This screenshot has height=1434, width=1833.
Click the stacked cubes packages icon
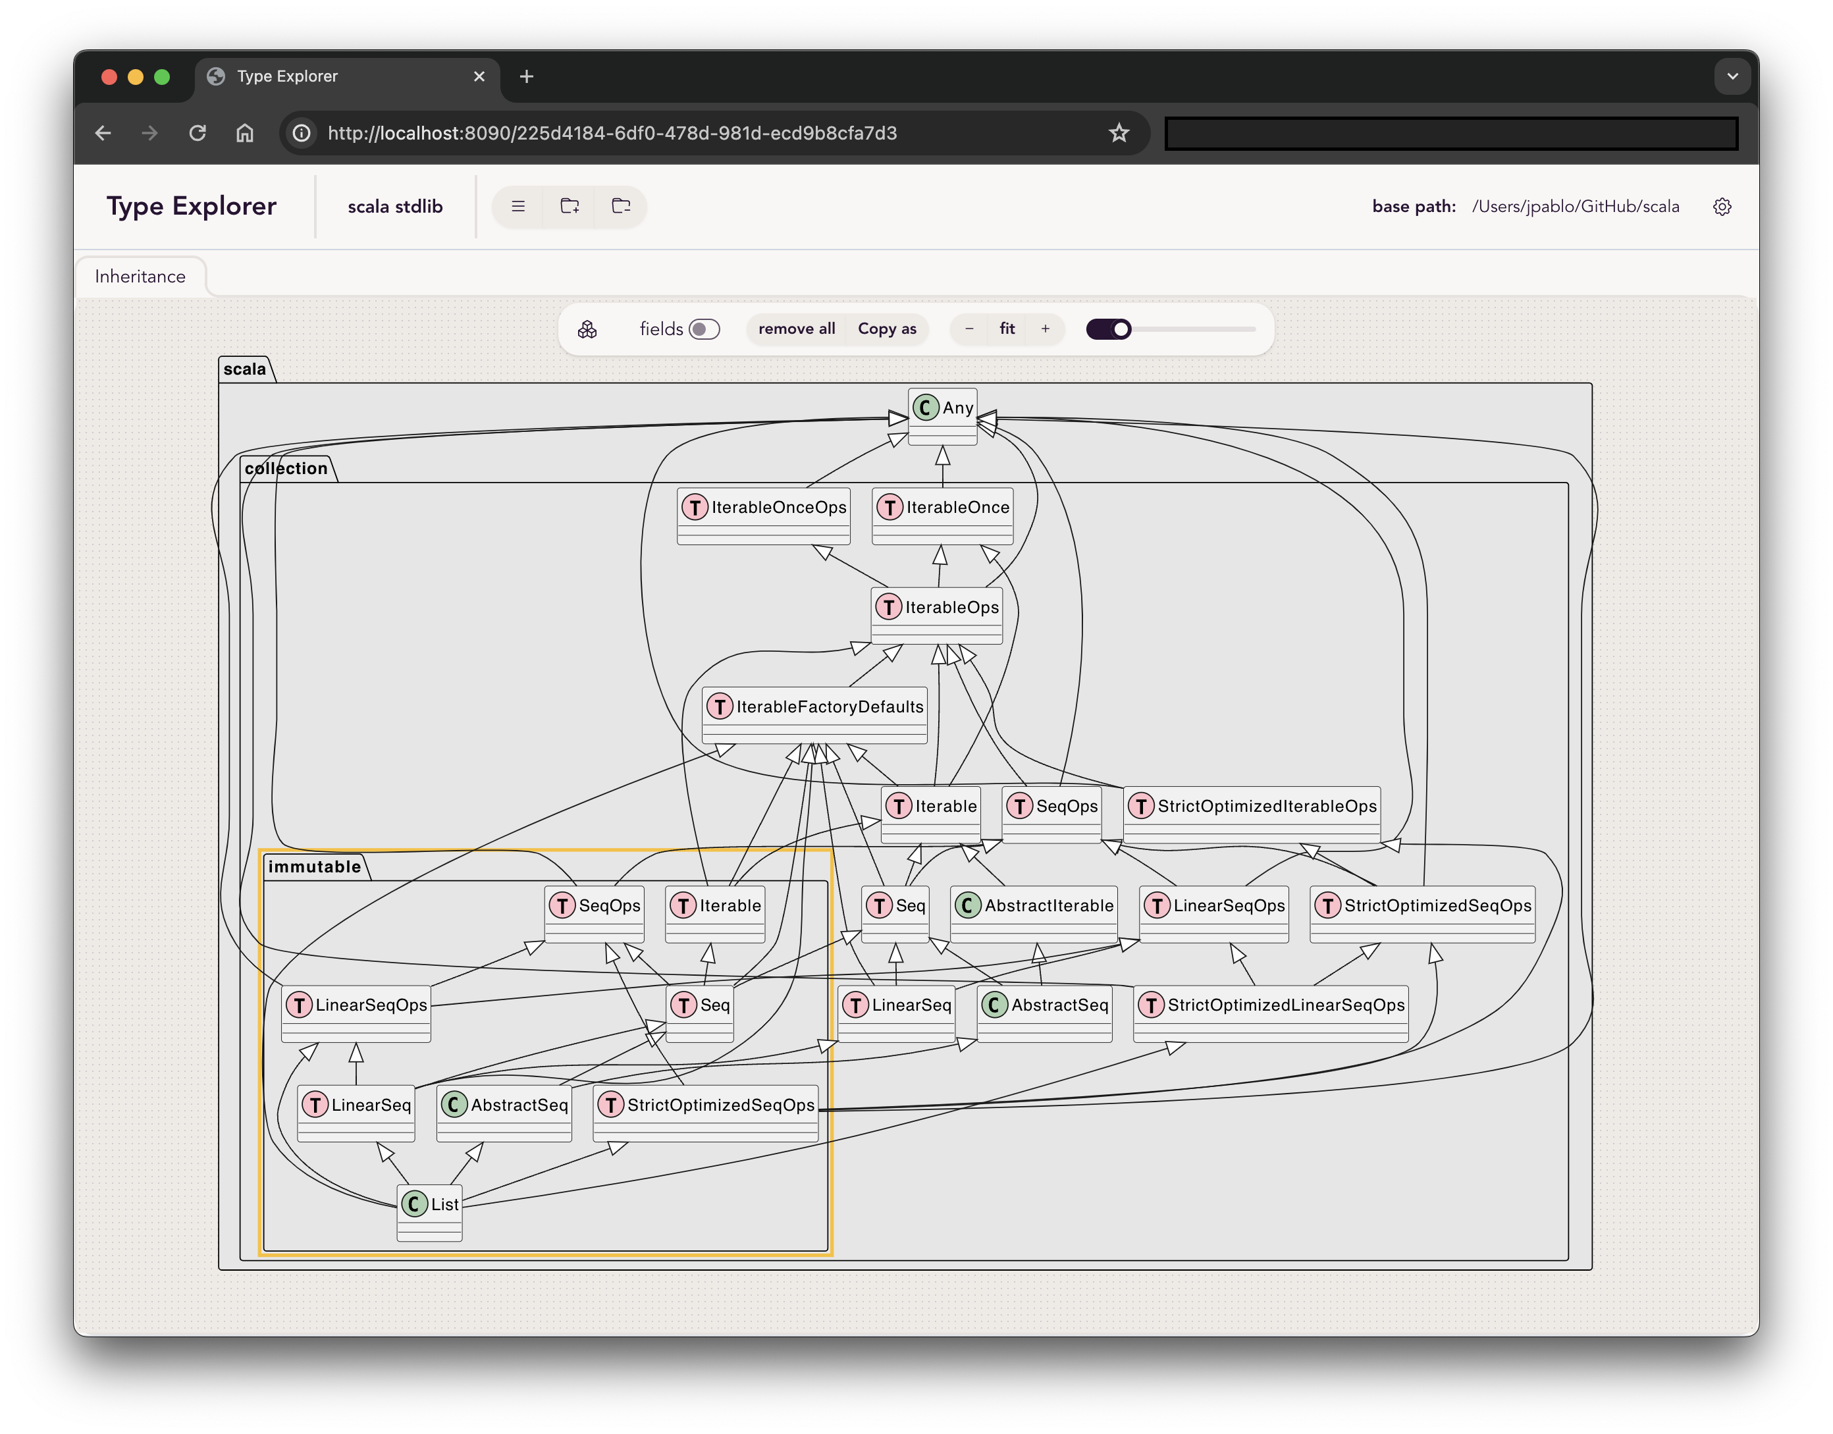coord(588,329)
